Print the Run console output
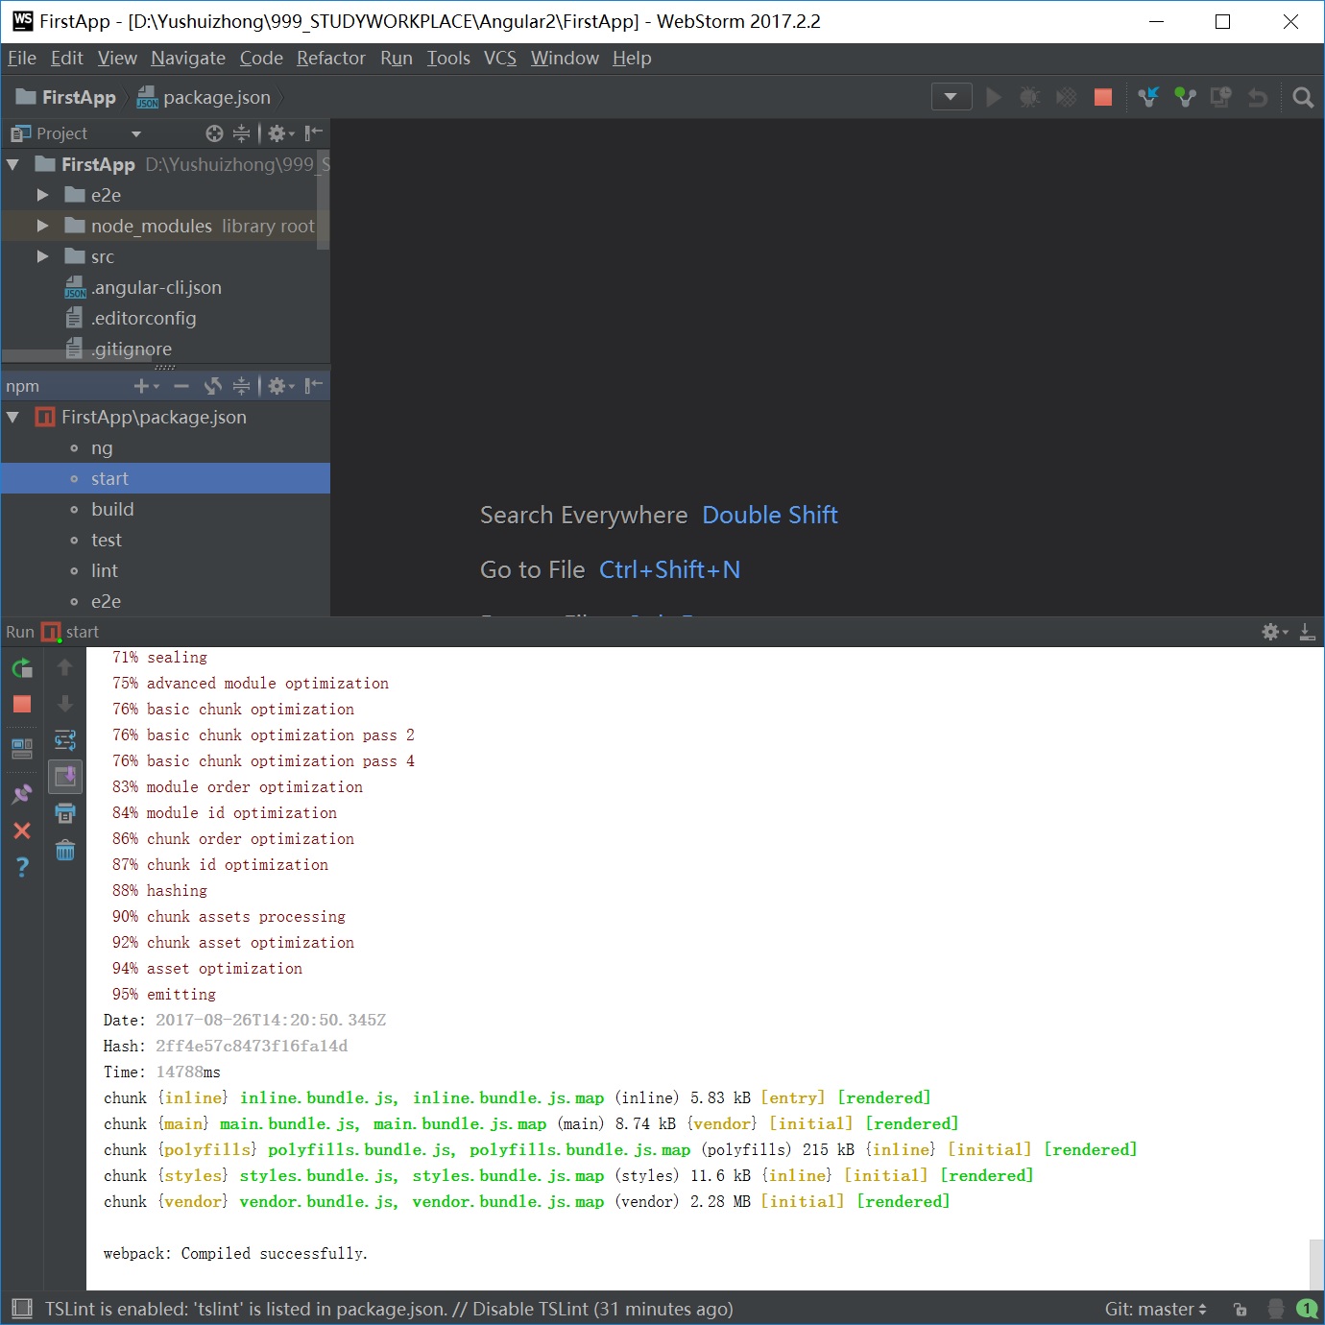The width and height of the screenshot is (1325, 1325). pyautogui.click(x=65, y=813)
